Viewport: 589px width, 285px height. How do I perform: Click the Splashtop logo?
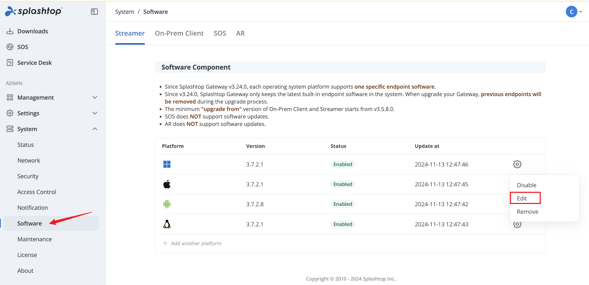click(x=33, y=11)
